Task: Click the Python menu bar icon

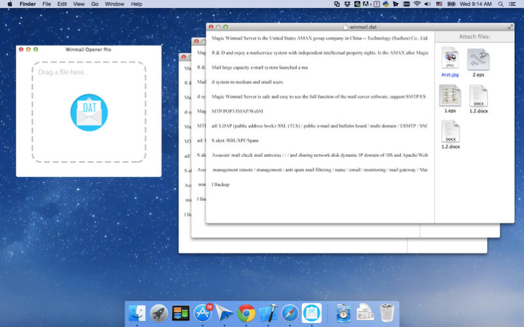Action: 386,4
